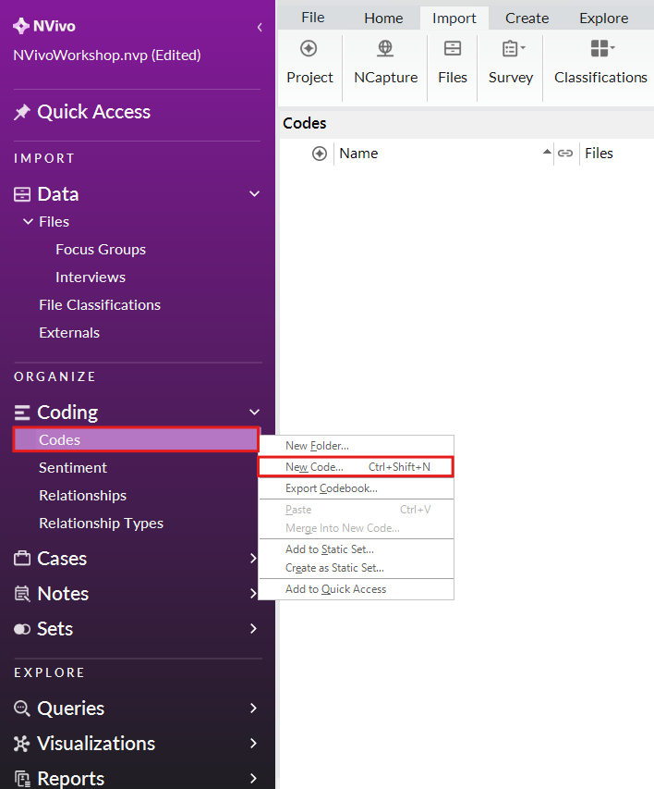Choose Add to Quick Access menu entry
This screenshot has height=789, width=654.
tap(356, 589)
